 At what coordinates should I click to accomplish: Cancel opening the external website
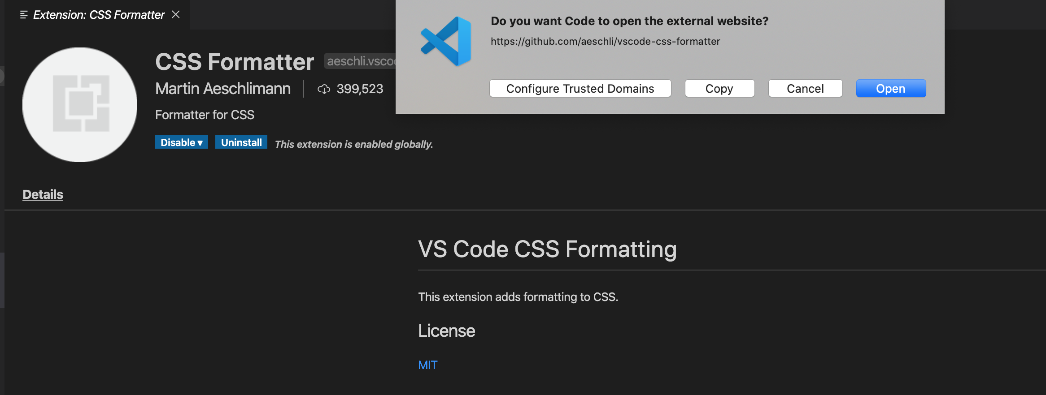(805, 89)
